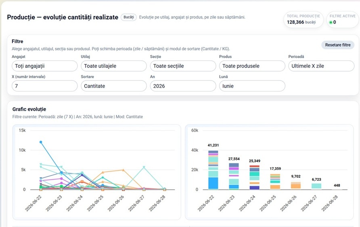Open the Angajat dropdown 'Toți angajații'

(x=44, y=66)
